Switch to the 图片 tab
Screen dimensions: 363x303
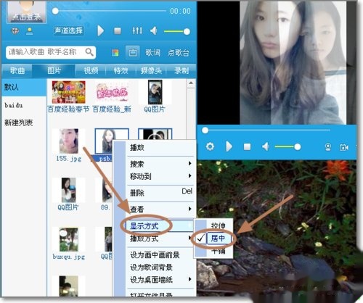point(54,71)
